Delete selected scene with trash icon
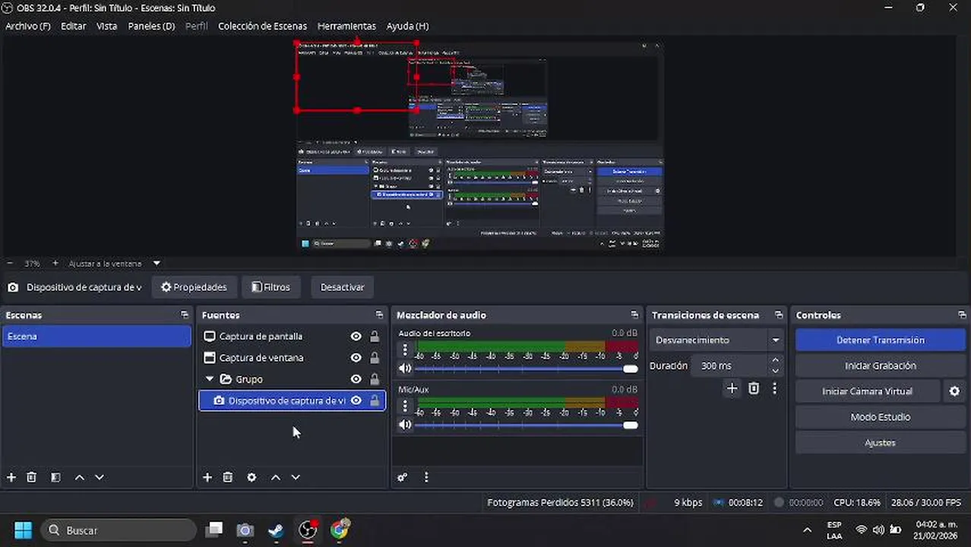 [x=31, y=477]
